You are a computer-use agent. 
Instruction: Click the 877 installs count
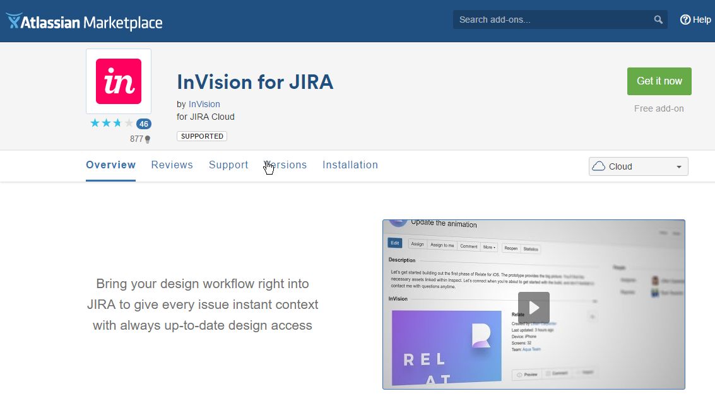140,139
